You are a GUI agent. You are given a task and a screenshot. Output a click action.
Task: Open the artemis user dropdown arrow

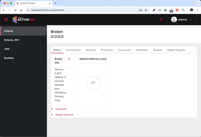pos(191,19)
